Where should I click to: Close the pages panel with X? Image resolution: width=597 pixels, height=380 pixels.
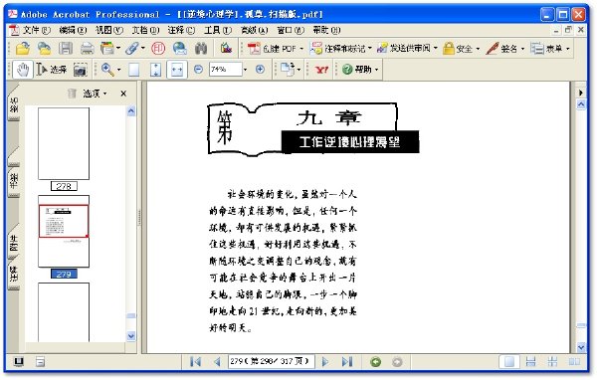coord(123,94)
